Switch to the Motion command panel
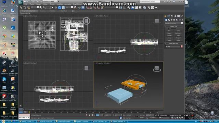 [175, 16]
